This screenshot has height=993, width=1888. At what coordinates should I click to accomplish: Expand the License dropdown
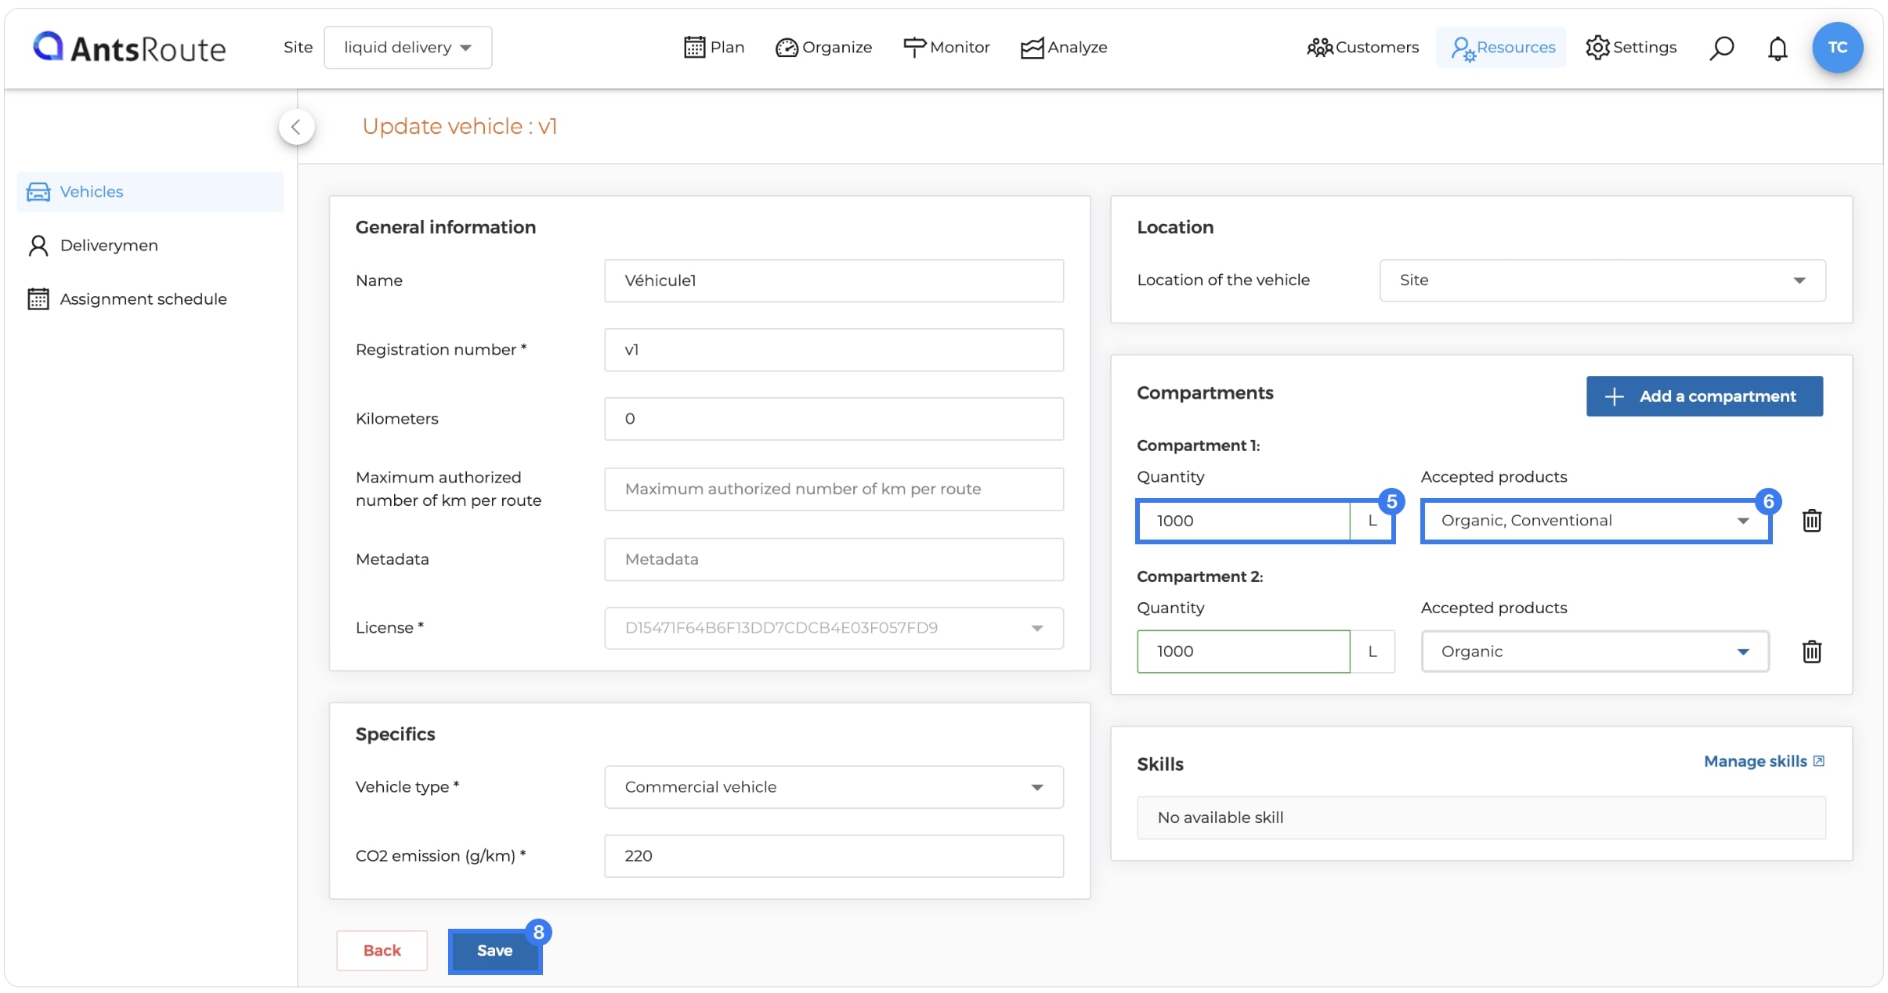tap(834, 628)
